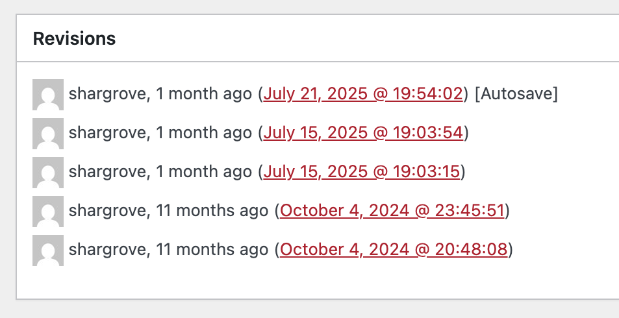Click the avatar beside the Autosave revision
The image size is (619, 318).
(48, 95)
